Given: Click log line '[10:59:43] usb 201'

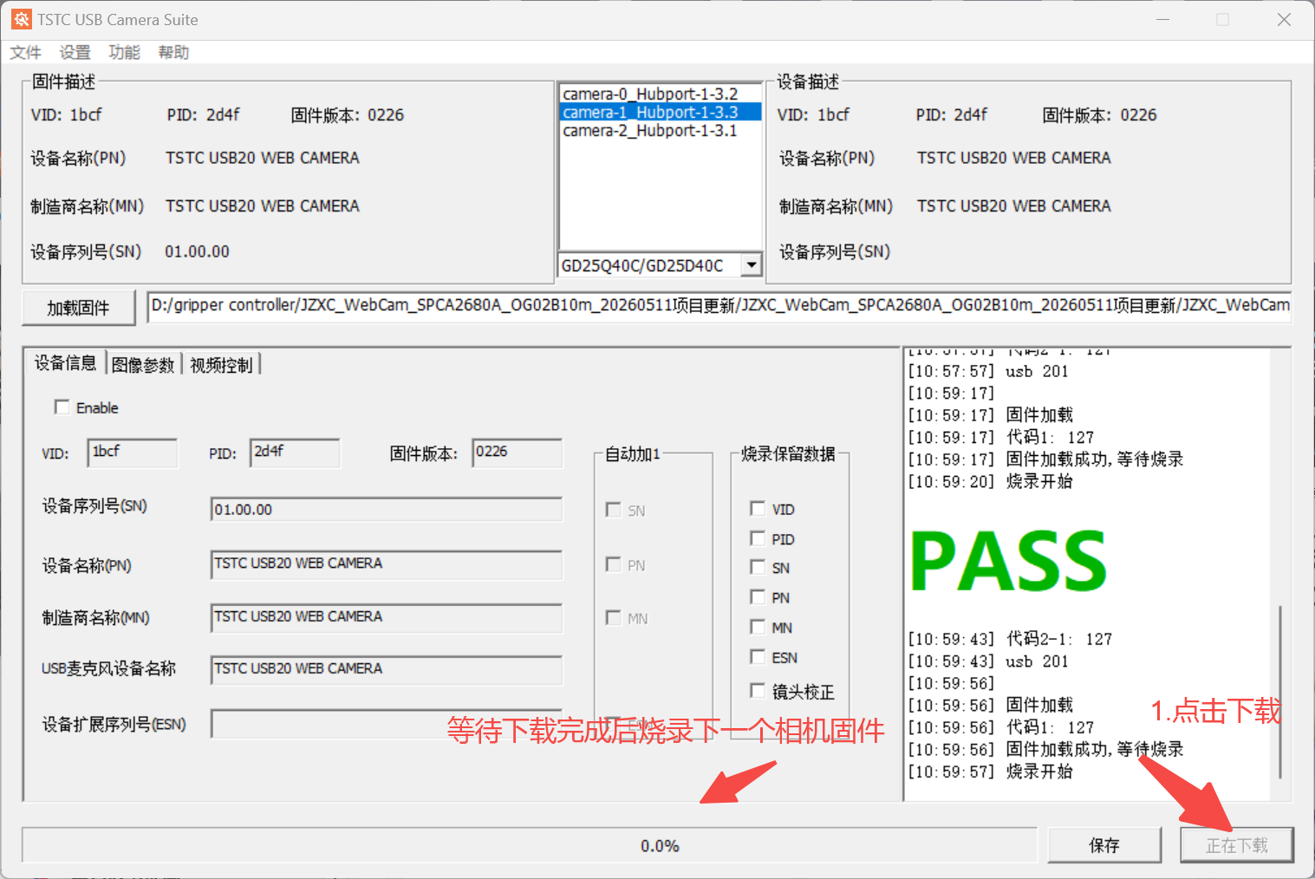Looking at the screenshot, I should coord(988,661).
